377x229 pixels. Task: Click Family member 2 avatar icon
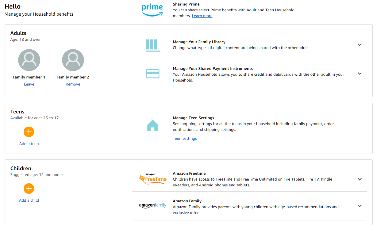[x=73, y=60]
